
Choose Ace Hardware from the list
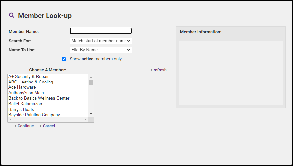coord(22,87)
